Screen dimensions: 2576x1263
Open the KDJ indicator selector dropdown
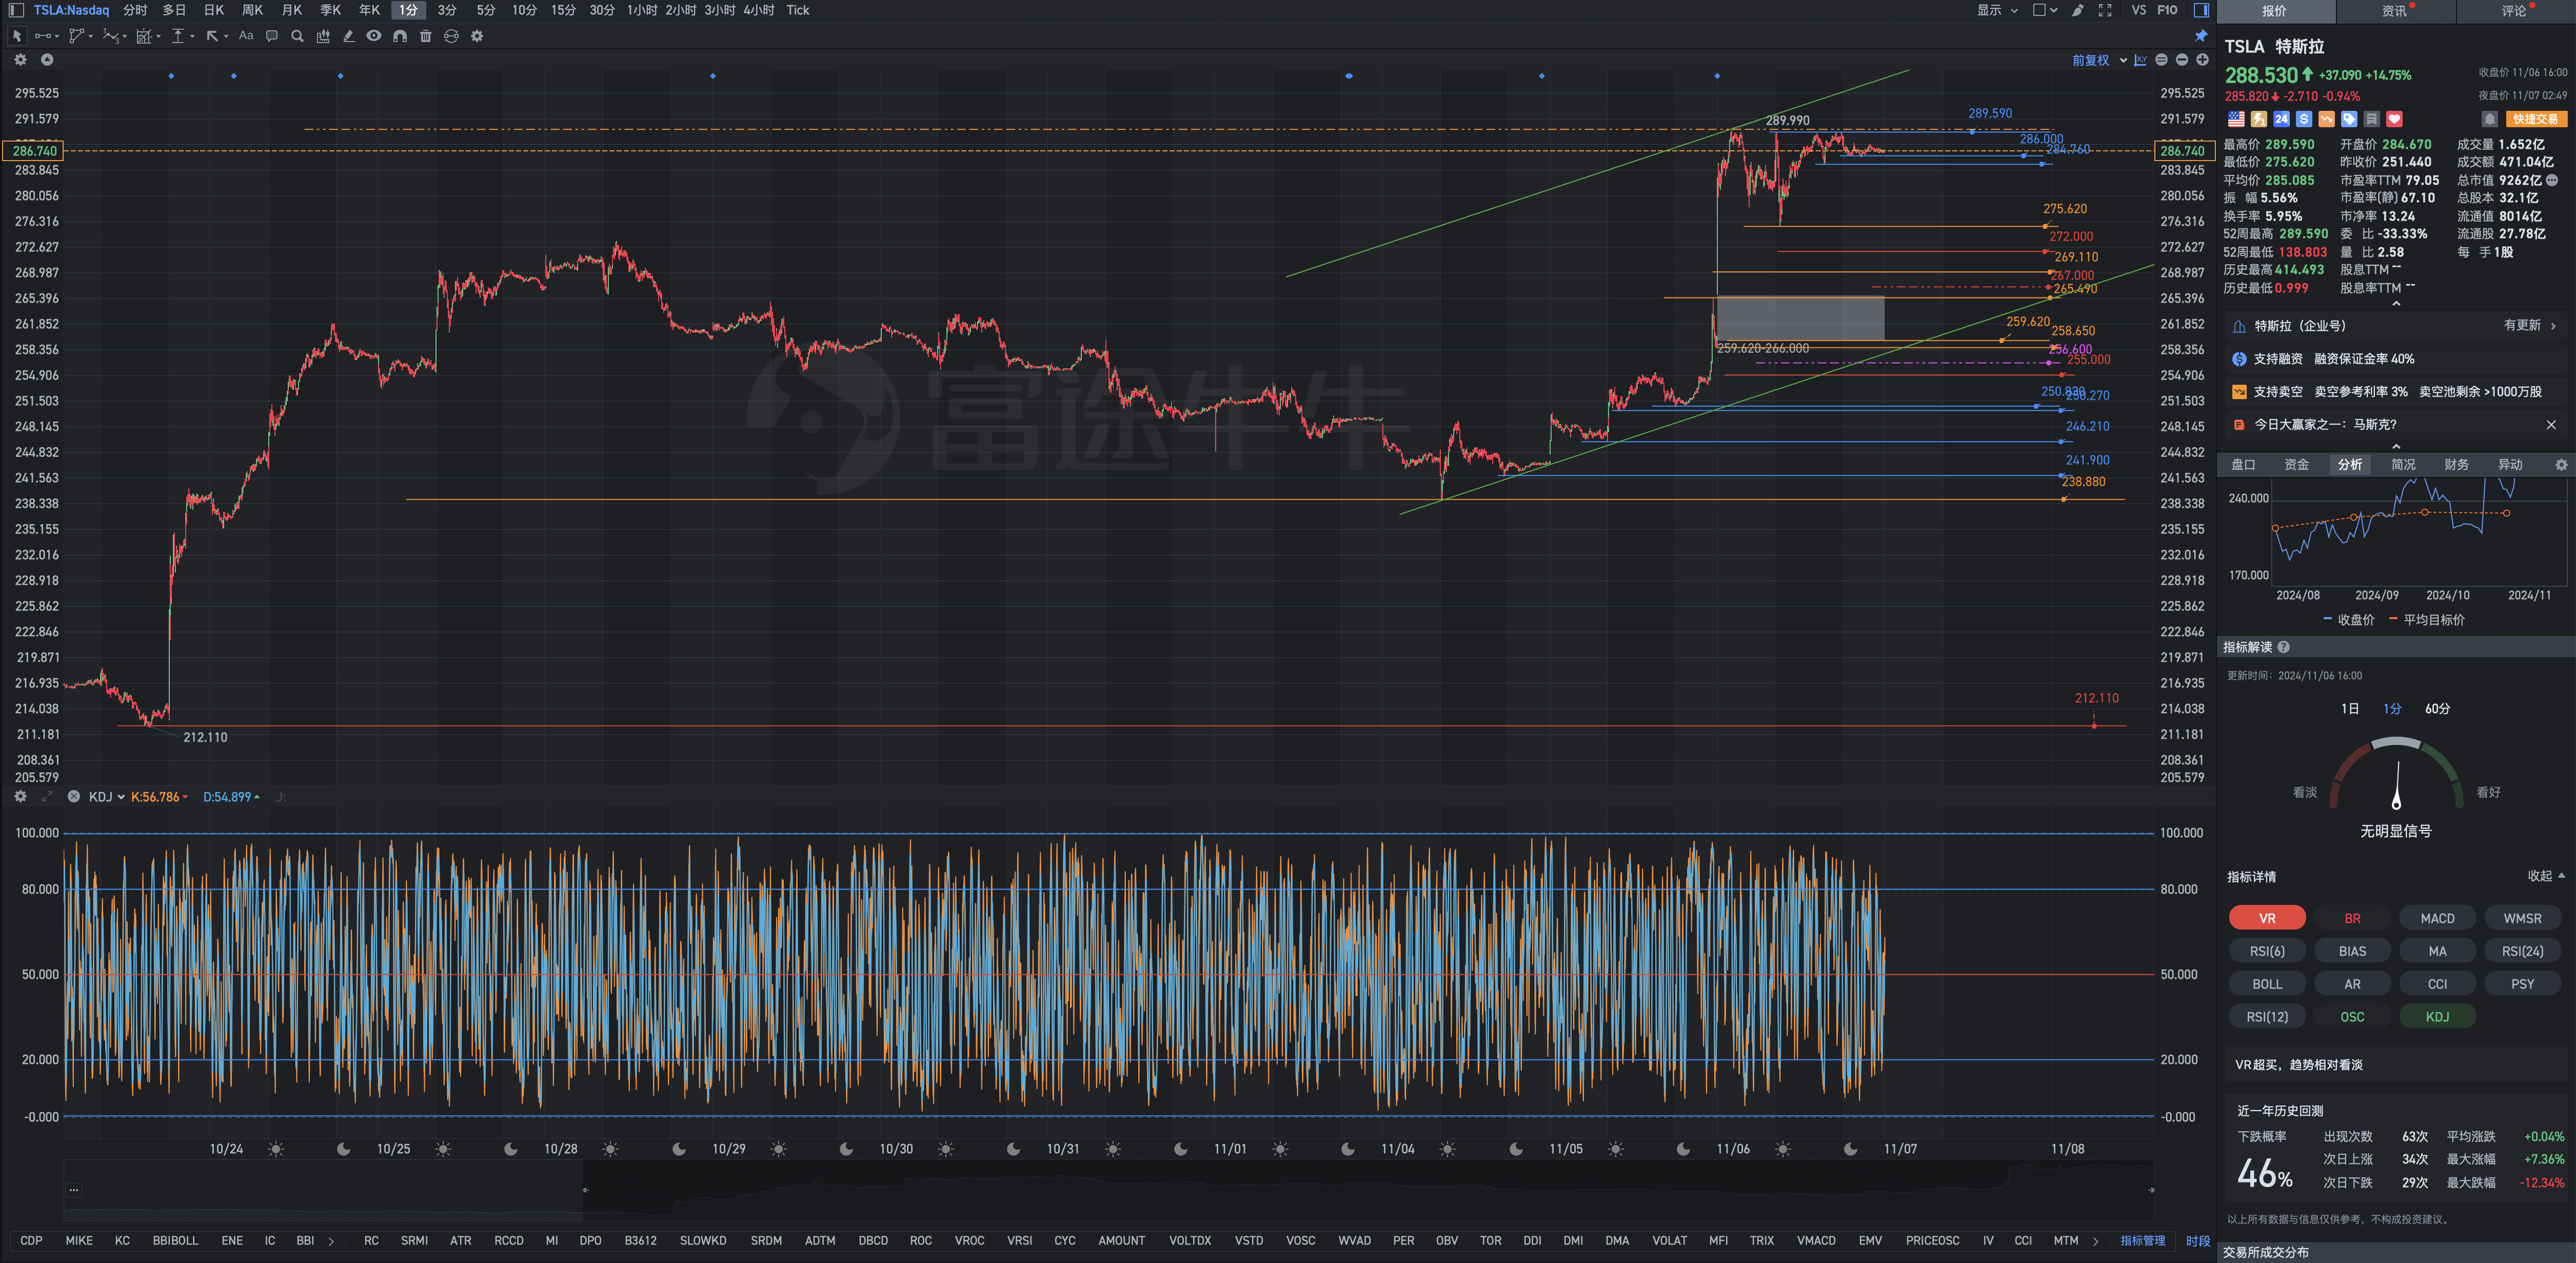point(106,797)
